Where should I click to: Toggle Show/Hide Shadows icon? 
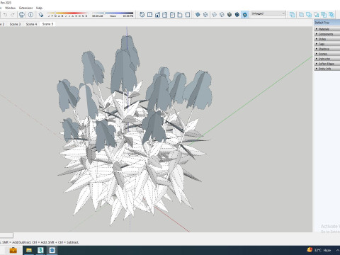pyautogui.click(x=41, y=15)
